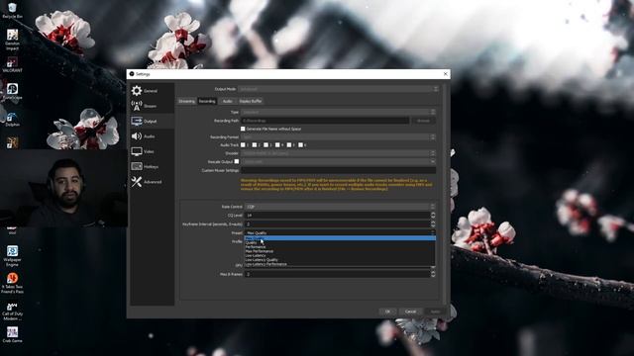The image size is (634, 356).
Task: Open the Recording Format dropdown
Action: click(x=339, y=137)
